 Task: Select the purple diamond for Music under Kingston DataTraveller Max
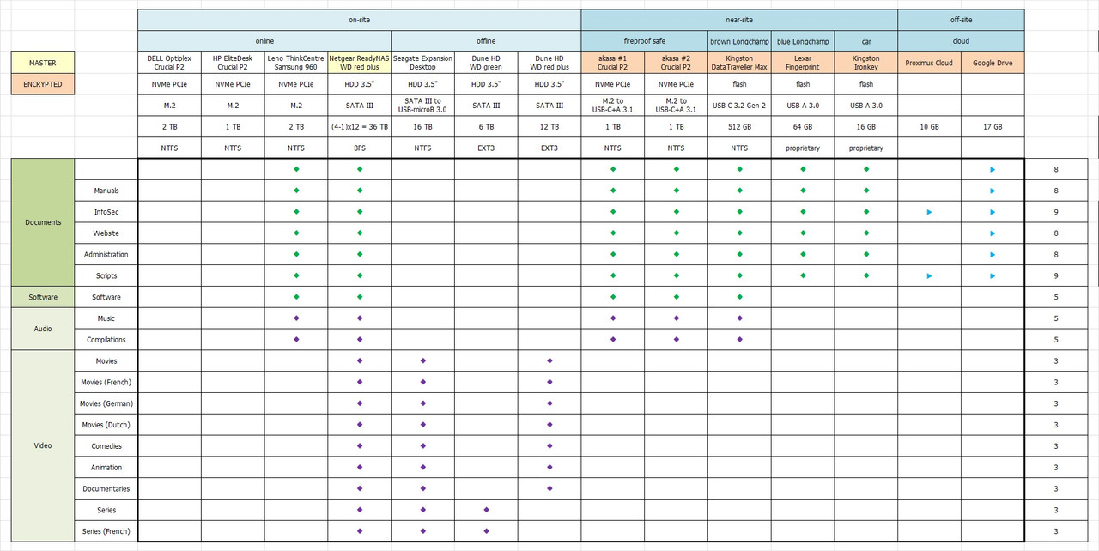(739, 318)
